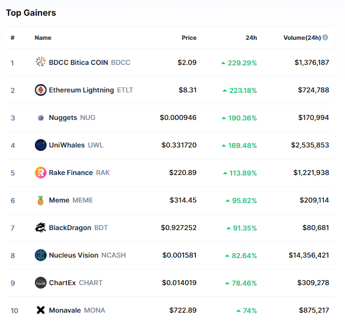Click the $8.31 price cell
The height and width of the screenshot is (322, 345).
(x=187, y=90)
